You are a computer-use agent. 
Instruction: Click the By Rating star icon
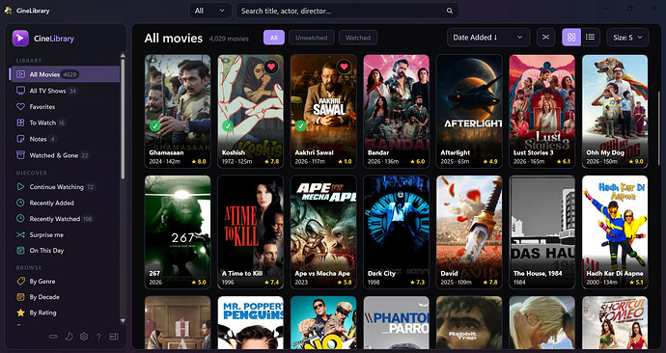coord(20,312)
